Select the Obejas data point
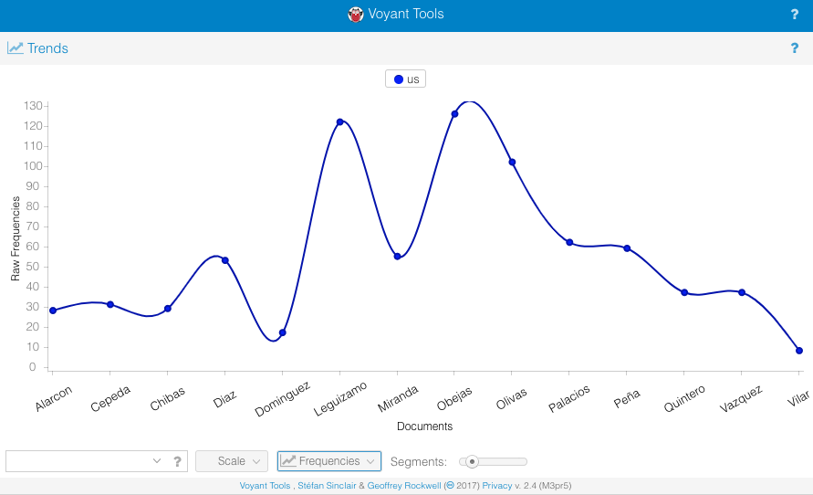The height and width of the screenshot is (495, 813). [454, 114]
